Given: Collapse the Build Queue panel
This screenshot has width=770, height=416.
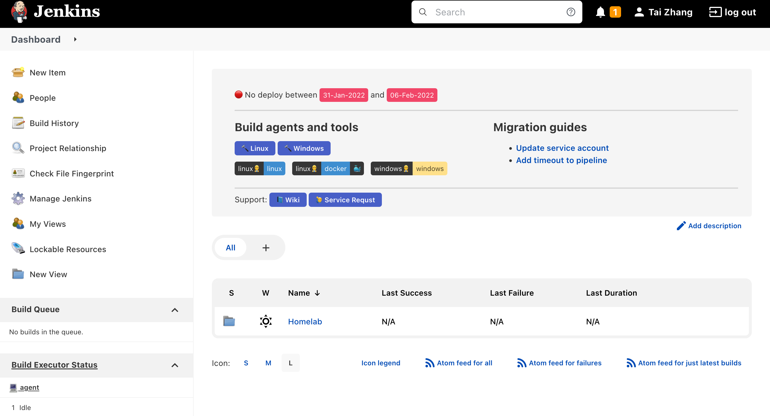Looking at the screenshot, I should (175, 310).
